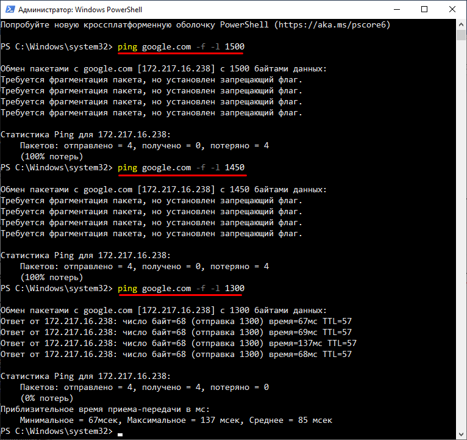Click the 'получено = 4, потеряно = 0' statistics line
Image resolution: width=467 pixels, height=440 pixels.
pos(144,388)
